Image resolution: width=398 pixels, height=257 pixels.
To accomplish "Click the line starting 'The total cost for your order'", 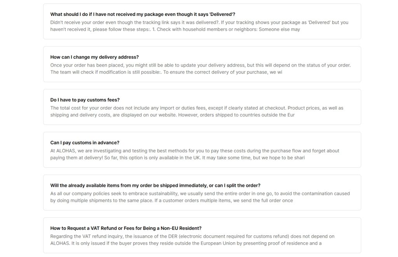I will (x=197, y=108).
